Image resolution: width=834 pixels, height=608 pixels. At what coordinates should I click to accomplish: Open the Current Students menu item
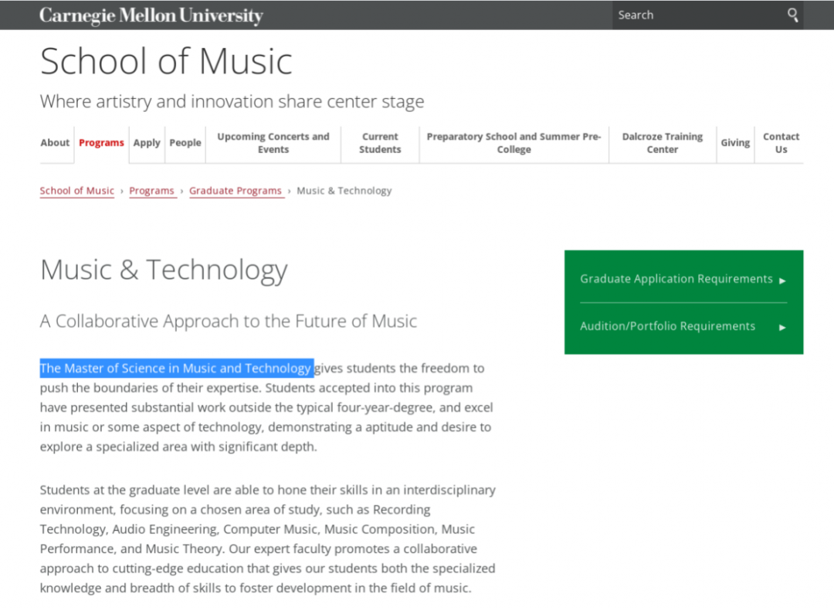coord(380,143)
